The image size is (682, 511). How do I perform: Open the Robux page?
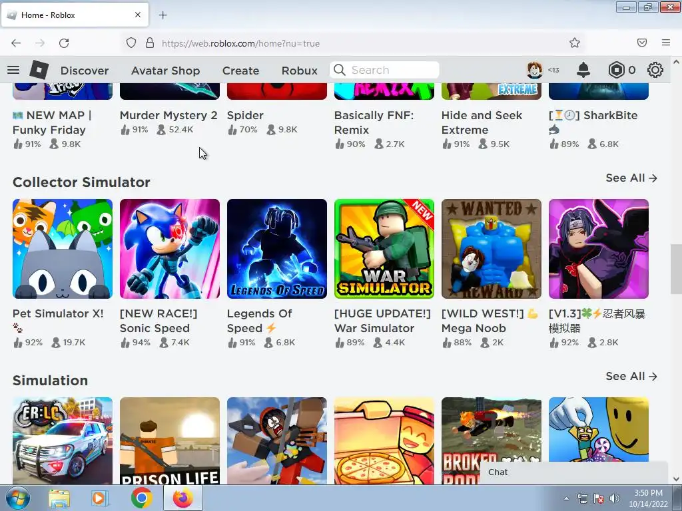pos(299,71)
